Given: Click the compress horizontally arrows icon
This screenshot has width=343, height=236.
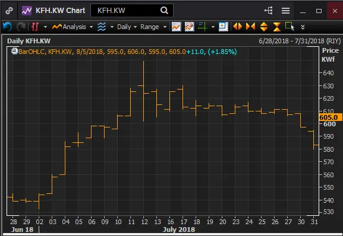Looking at the screenshot, I should pyautogui.click(x=251, y=27).
